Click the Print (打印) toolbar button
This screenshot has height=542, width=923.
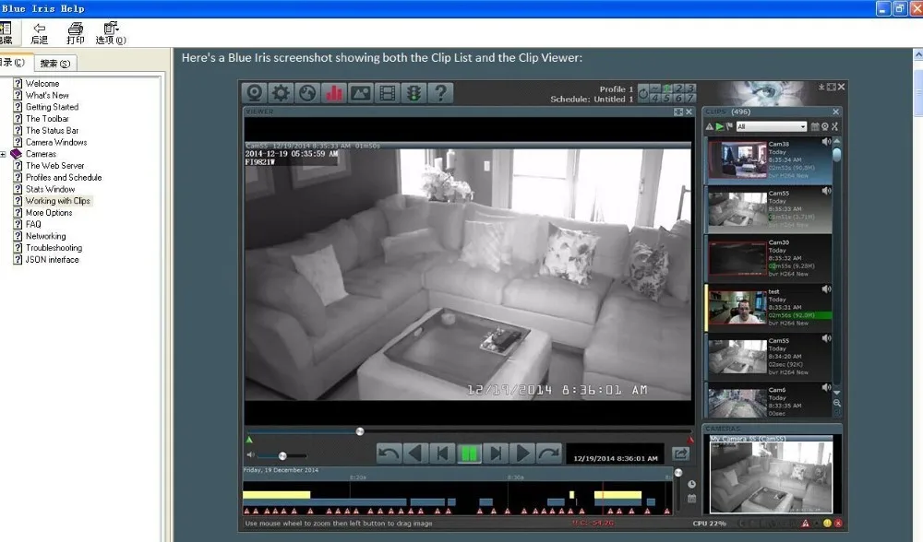(x=76, y=33)
